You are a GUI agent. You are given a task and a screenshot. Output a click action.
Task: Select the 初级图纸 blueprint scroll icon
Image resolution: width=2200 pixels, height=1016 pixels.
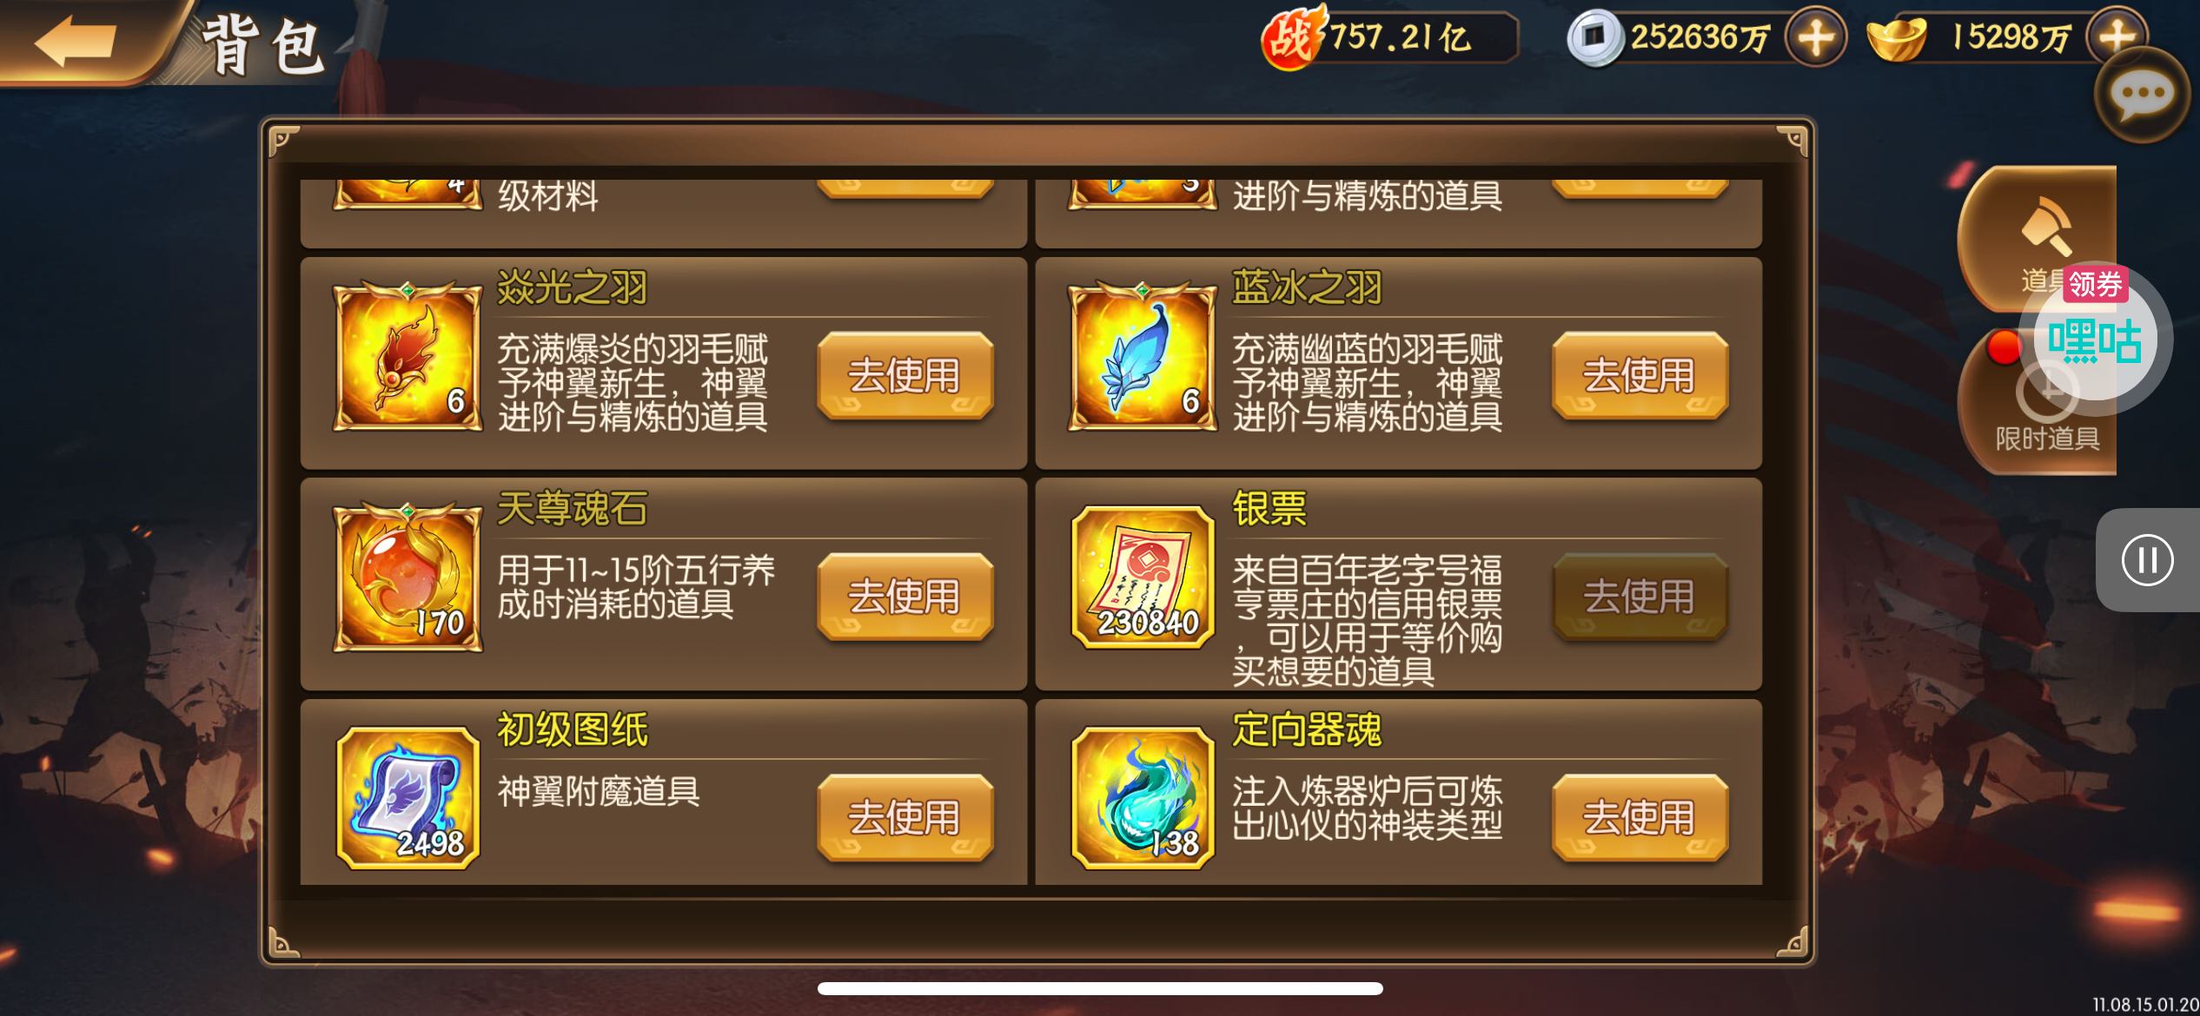click(408, 799)
